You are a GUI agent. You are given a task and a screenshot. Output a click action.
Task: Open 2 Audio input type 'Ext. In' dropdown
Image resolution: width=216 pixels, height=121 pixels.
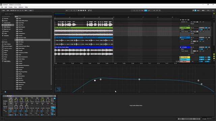(x=194, y=28)
